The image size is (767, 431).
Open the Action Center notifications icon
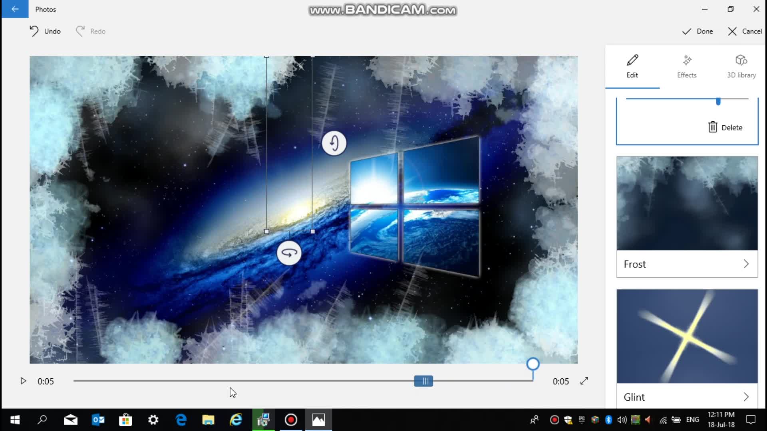[751, 420]
